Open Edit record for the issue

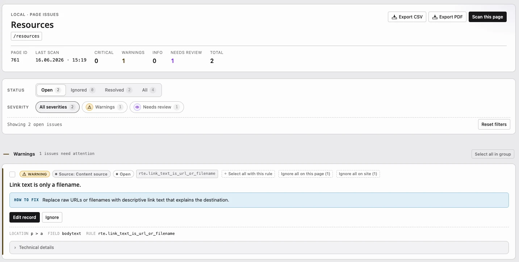tap(25, 217)
